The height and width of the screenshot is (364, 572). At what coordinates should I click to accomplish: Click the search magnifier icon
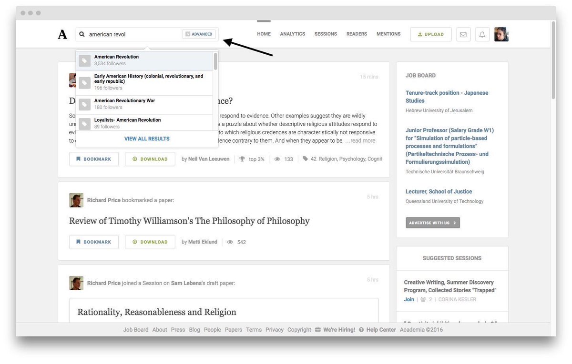coord(82,34)
